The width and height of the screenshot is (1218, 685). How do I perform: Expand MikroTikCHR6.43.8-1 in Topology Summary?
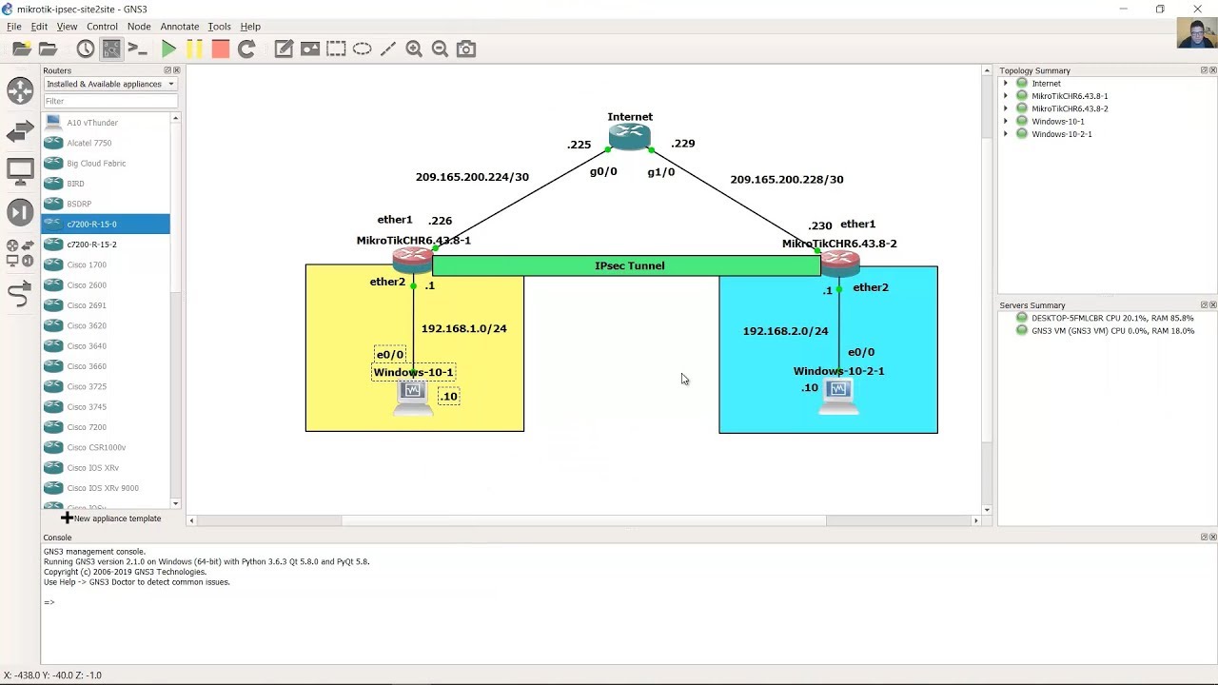[x=1006, y=96]
